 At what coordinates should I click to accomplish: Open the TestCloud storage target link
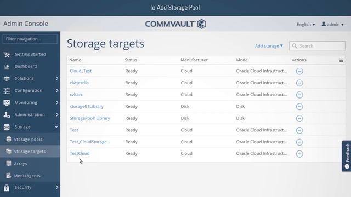(x=80, y=153)
